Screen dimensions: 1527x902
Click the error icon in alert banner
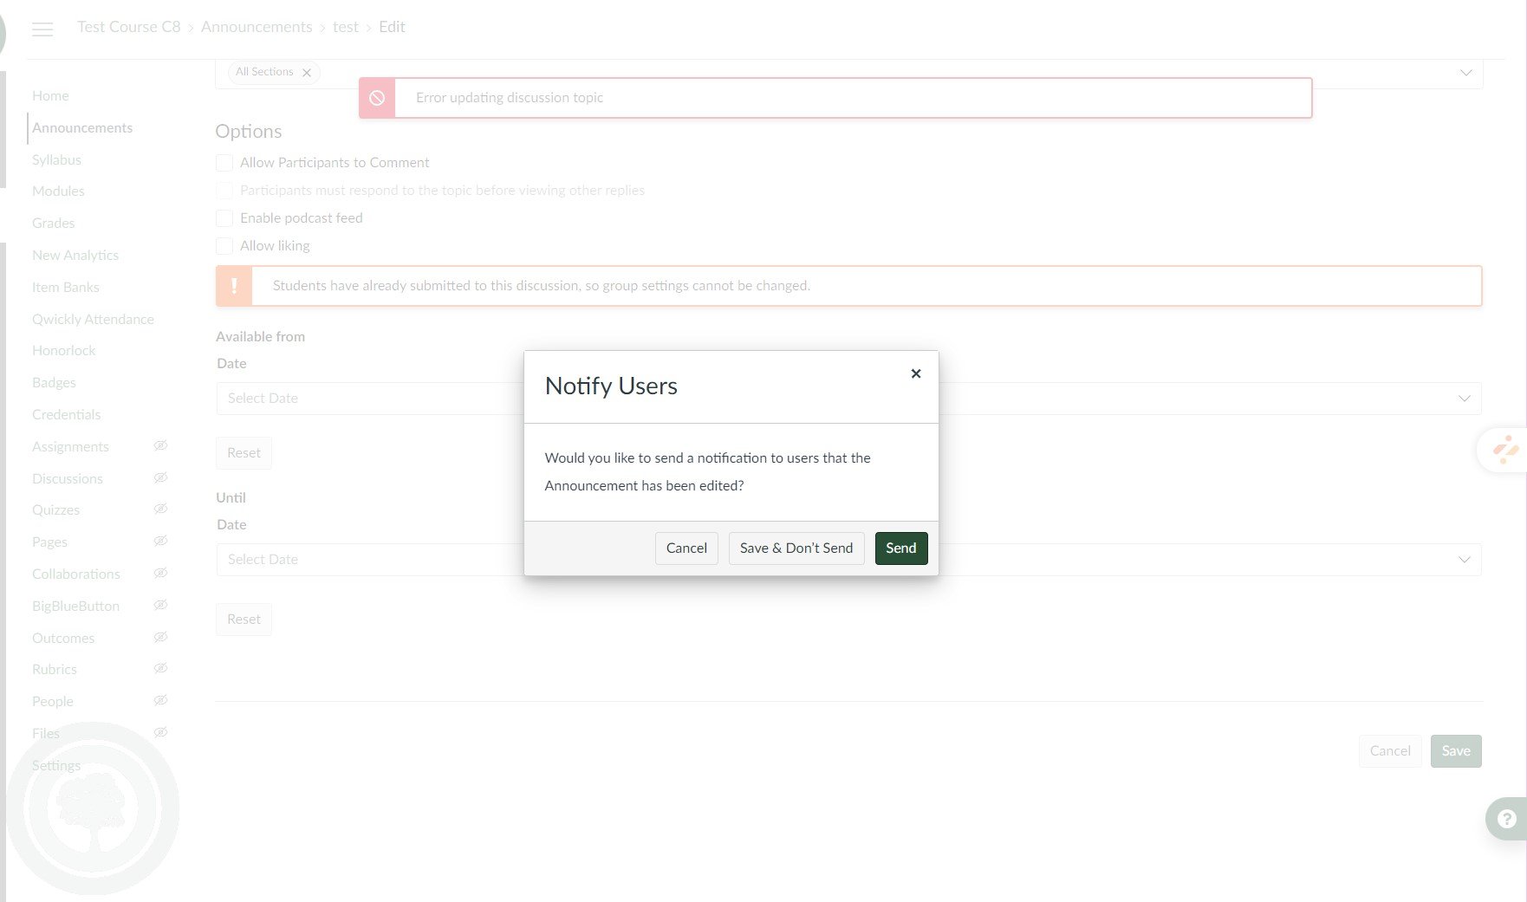[x=377, y=98]
